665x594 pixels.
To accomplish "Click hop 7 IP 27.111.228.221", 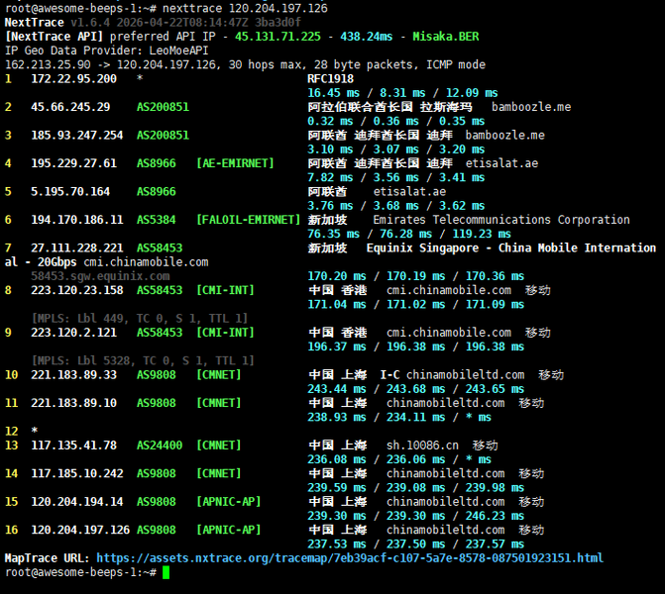I will 76,247.
